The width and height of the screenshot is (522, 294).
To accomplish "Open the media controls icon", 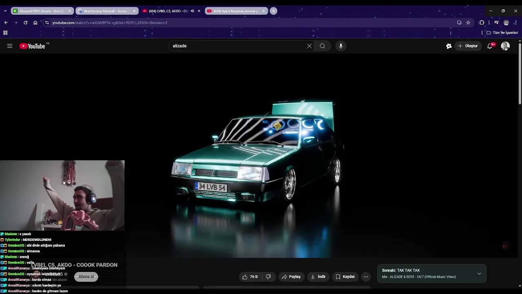I will (496, 22).
